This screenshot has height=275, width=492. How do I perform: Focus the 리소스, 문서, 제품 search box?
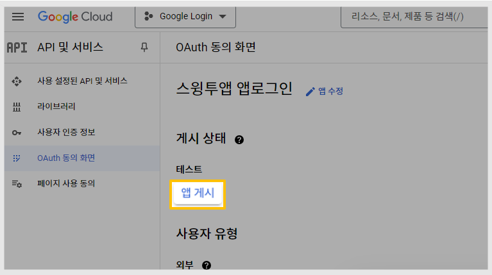[414, 17]
